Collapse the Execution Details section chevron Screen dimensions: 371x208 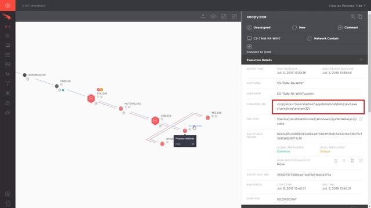(361, 60)
